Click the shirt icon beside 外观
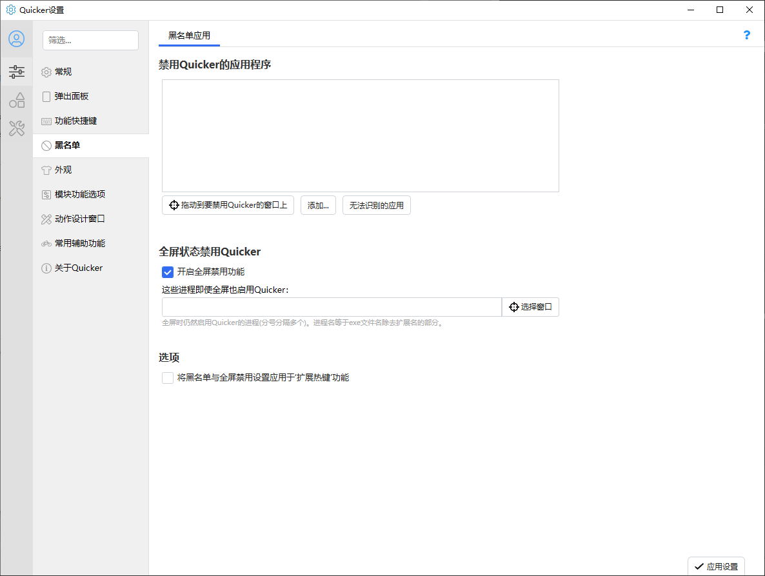This screenshot has height=576, width=765. (x=46, y=170)
